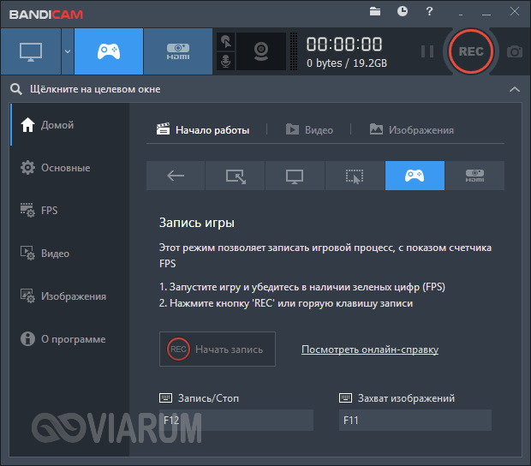Click the keyboard icon beside Запись/Стоп
Screen dimensions: 531x466
165,398
